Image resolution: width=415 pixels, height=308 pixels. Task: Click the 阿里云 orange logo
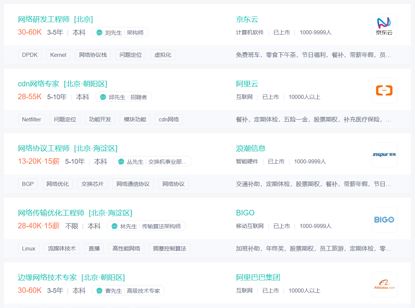click(384, 90)
